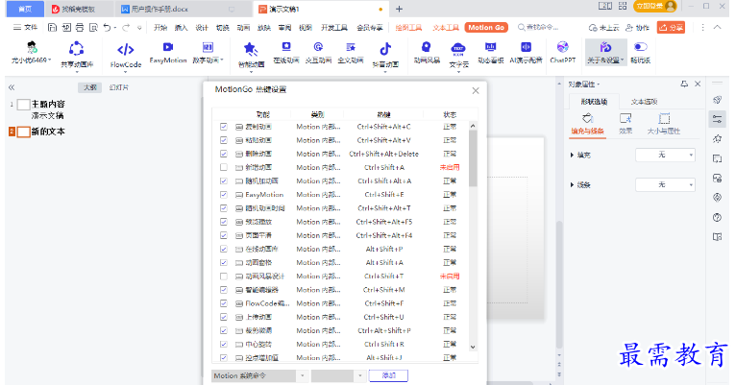Image resolution: width=736 pixels, height=385 pixels.
Task: Open the quick access toolbar customize arrow
Action: (x=139, y=28)
